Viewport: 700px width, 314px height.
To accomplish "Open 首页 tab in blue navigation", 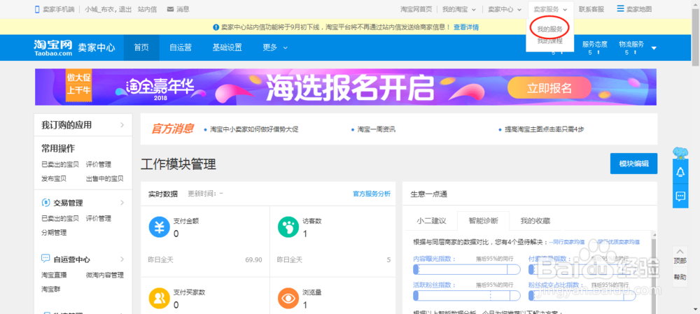I will (141, 48).
